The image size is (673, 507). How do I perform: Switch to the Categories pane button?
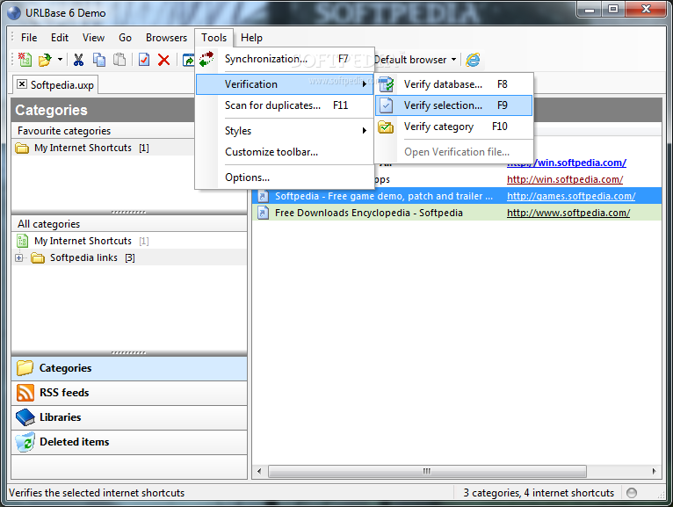(129, 368)
